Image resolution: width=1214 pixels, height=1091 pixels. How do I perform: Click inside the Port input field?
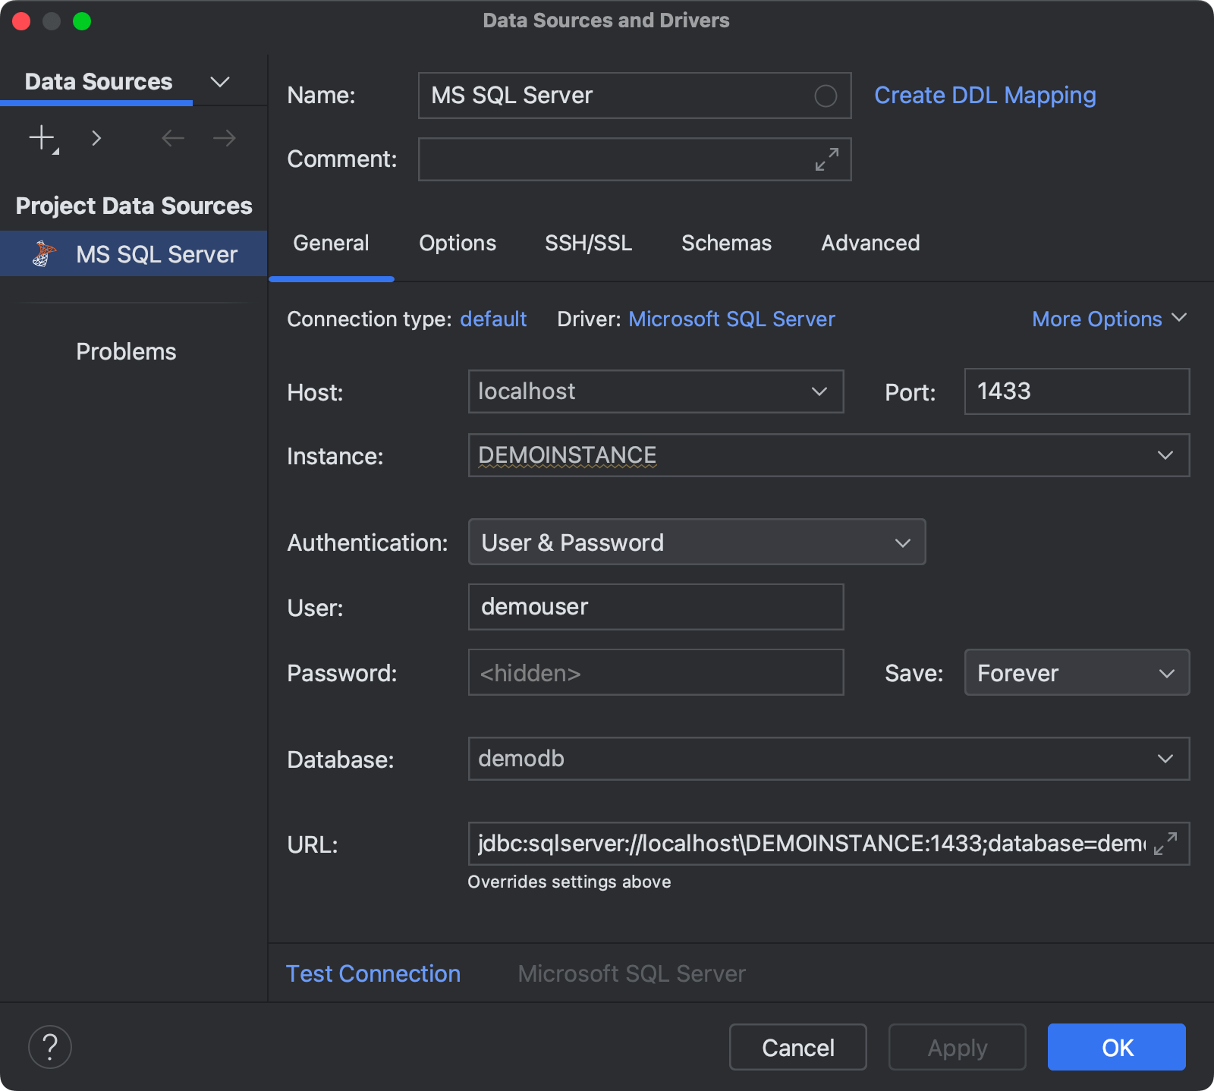tap(1075, 391)
